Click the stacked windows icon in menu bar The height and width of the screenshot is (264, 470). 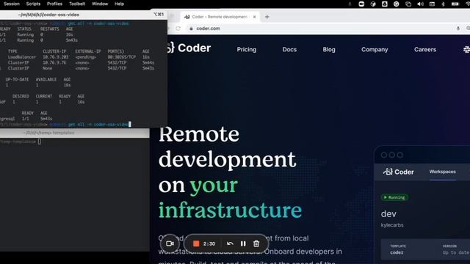click(x=408, y=4)
